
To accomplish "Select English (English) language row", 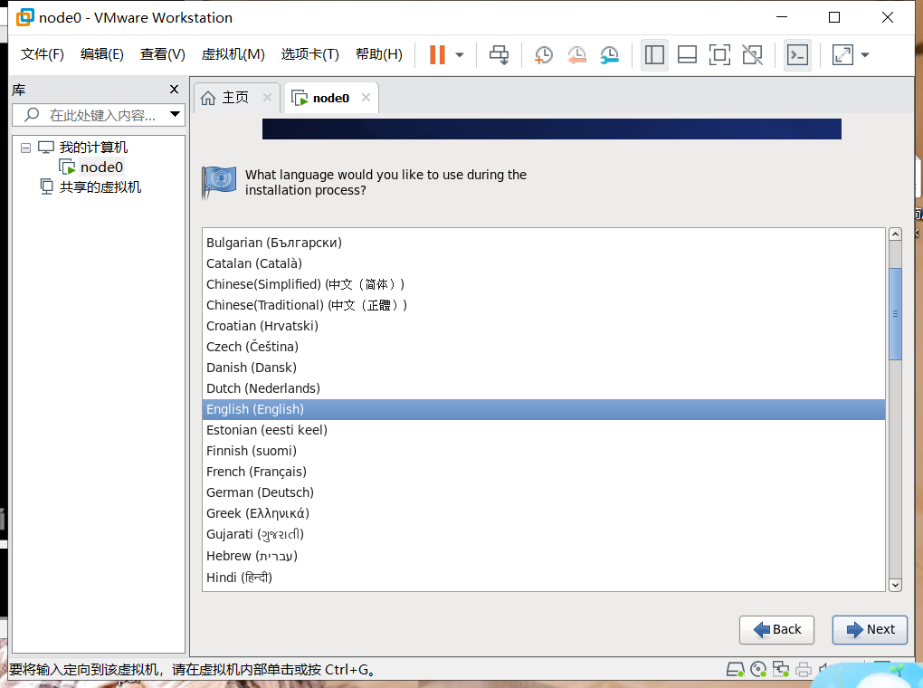I will (x=543, y=409).
